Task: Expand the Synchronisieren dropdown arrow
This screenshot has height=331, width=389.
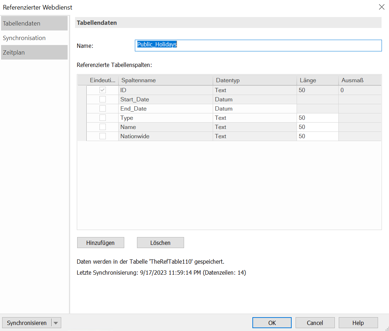Action: 56,323
